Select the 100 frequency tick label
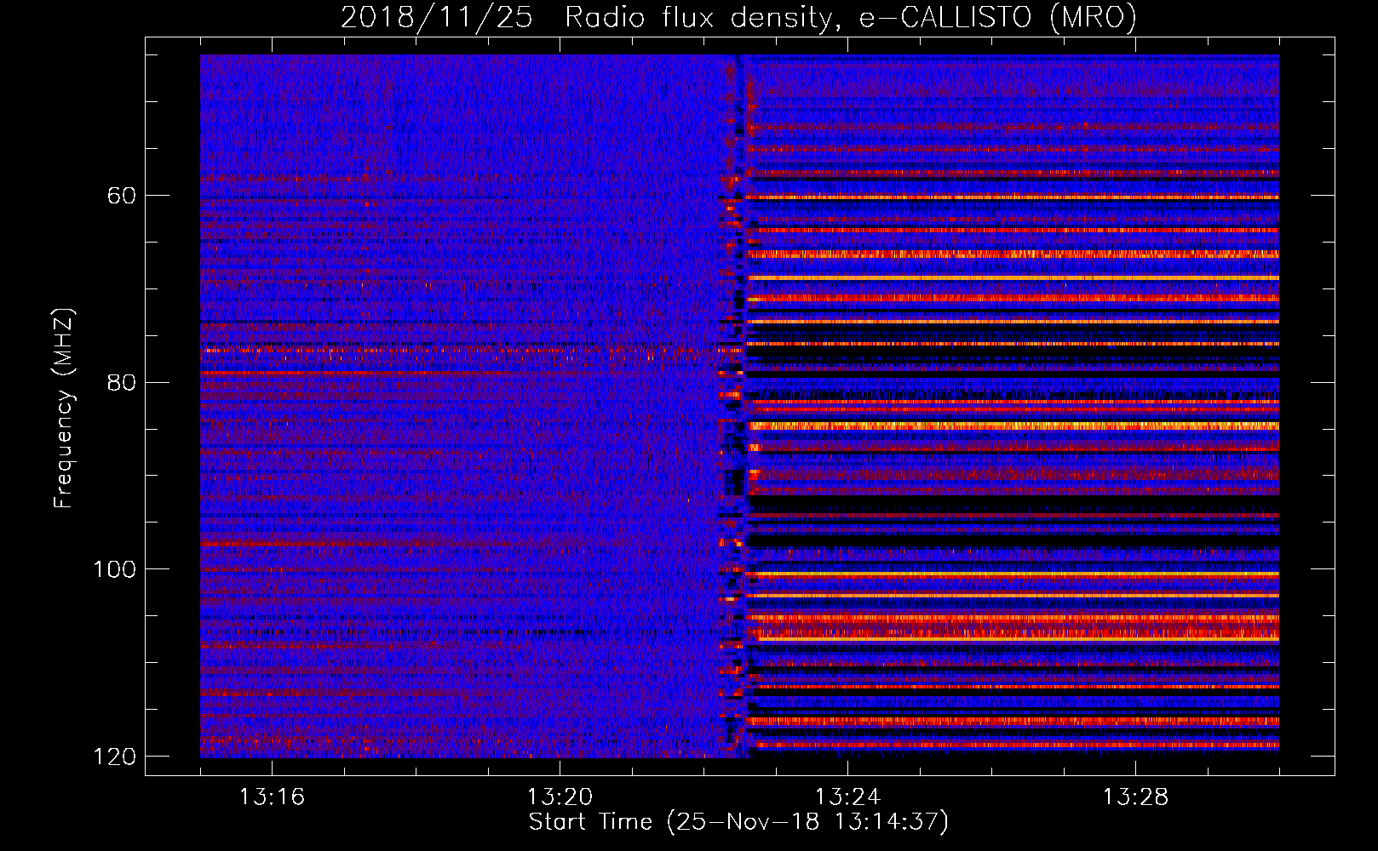 coord(115,568)
